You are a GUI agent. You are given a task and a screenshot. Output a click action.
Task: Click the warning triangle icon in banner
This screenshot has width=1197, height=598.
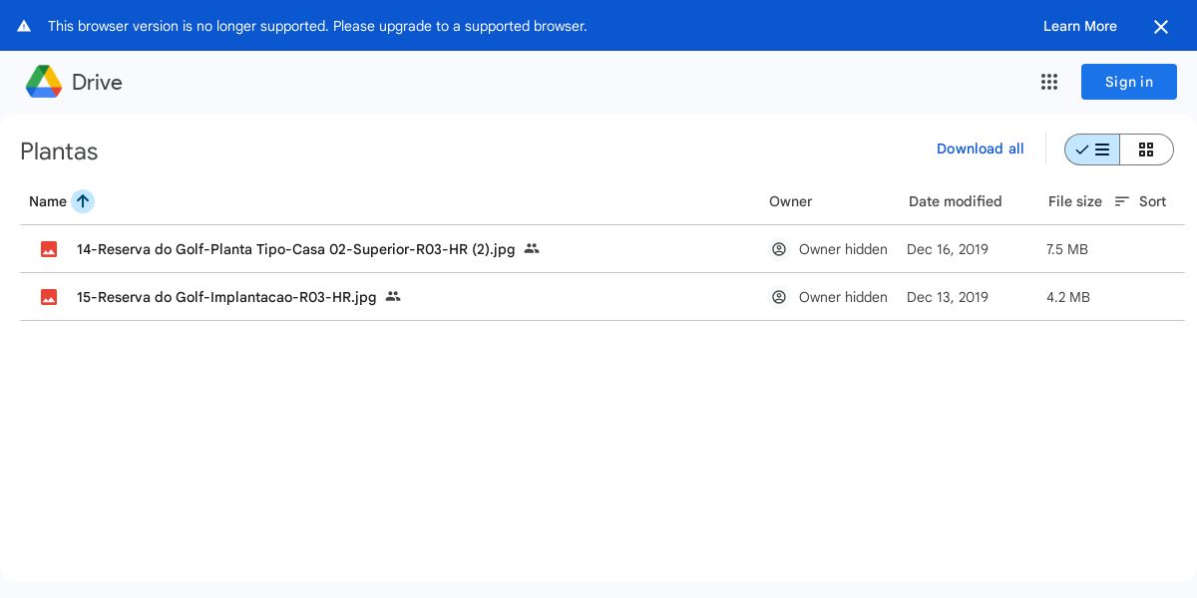click(x=24, y=26)
